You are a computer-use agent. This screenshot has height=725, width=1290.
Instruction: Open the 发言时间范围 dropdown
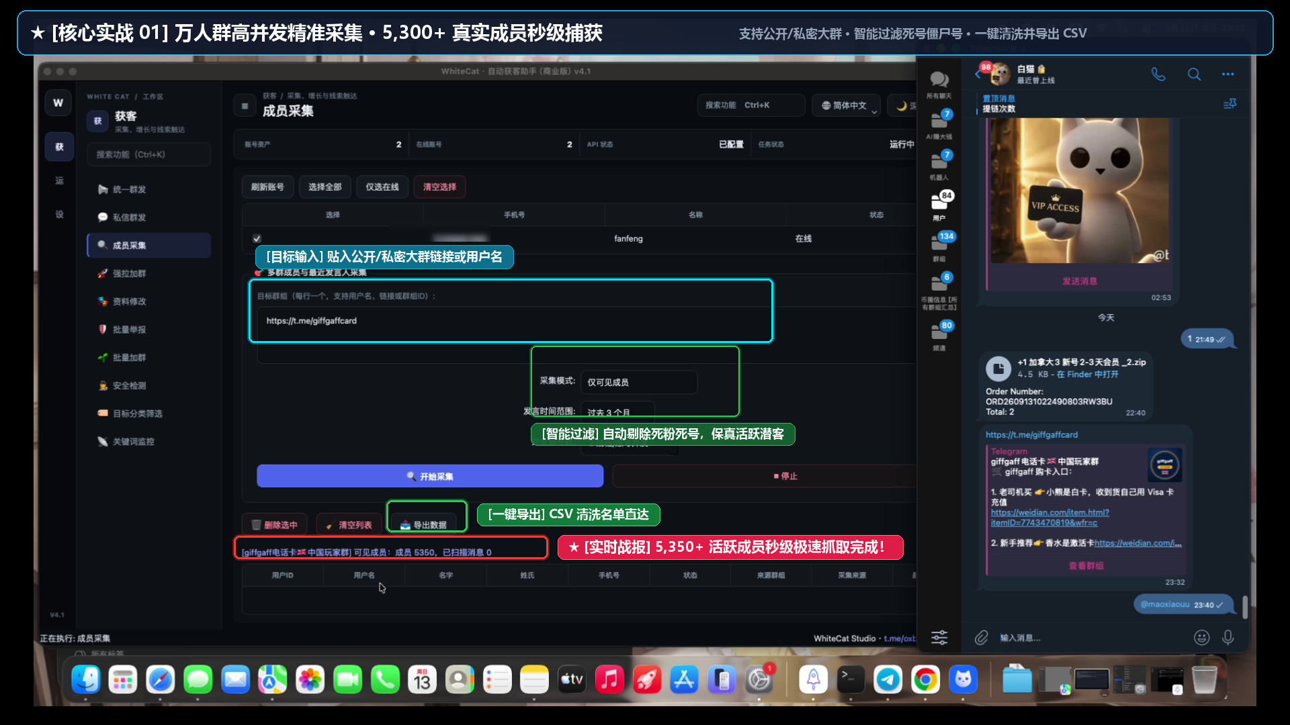coord(617,412)
